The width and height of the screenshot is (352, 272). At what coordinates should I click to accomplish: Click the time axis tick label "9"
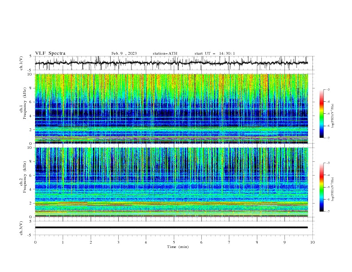point(284,242)
